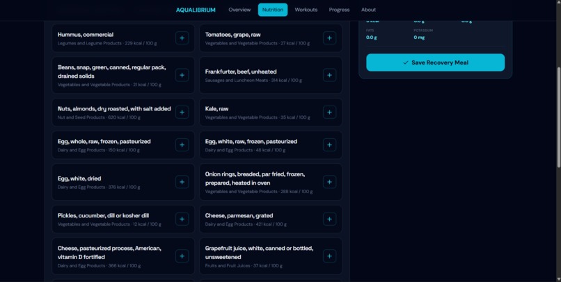Add breaded Onion rings using plus icon
Screen dimensions: 561x282
click(329, 182)
